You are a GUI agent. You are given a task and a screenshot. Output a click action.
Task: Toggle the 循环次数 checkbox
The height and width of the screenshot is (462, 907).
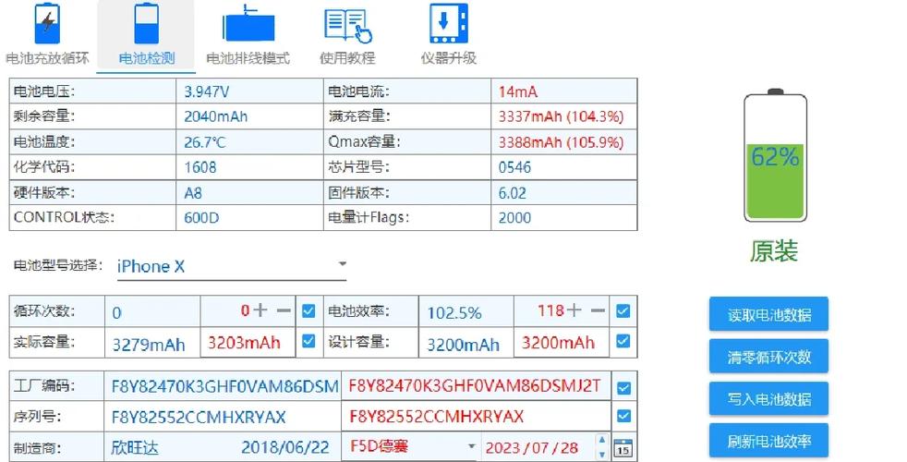click(308, 310)
